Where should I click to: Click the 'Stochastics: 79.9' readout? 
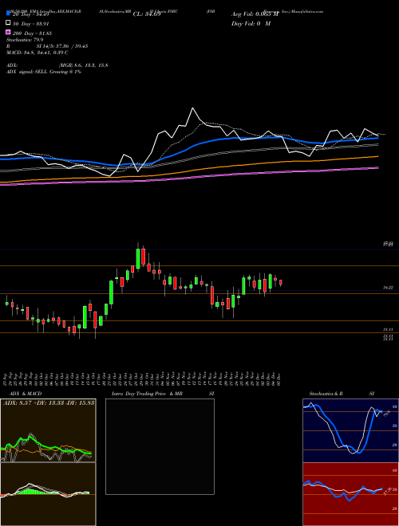click(x=25, y=40)
